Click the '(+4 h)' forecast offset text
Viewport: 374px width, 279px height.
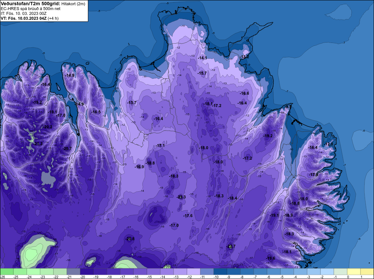[53, 18]
